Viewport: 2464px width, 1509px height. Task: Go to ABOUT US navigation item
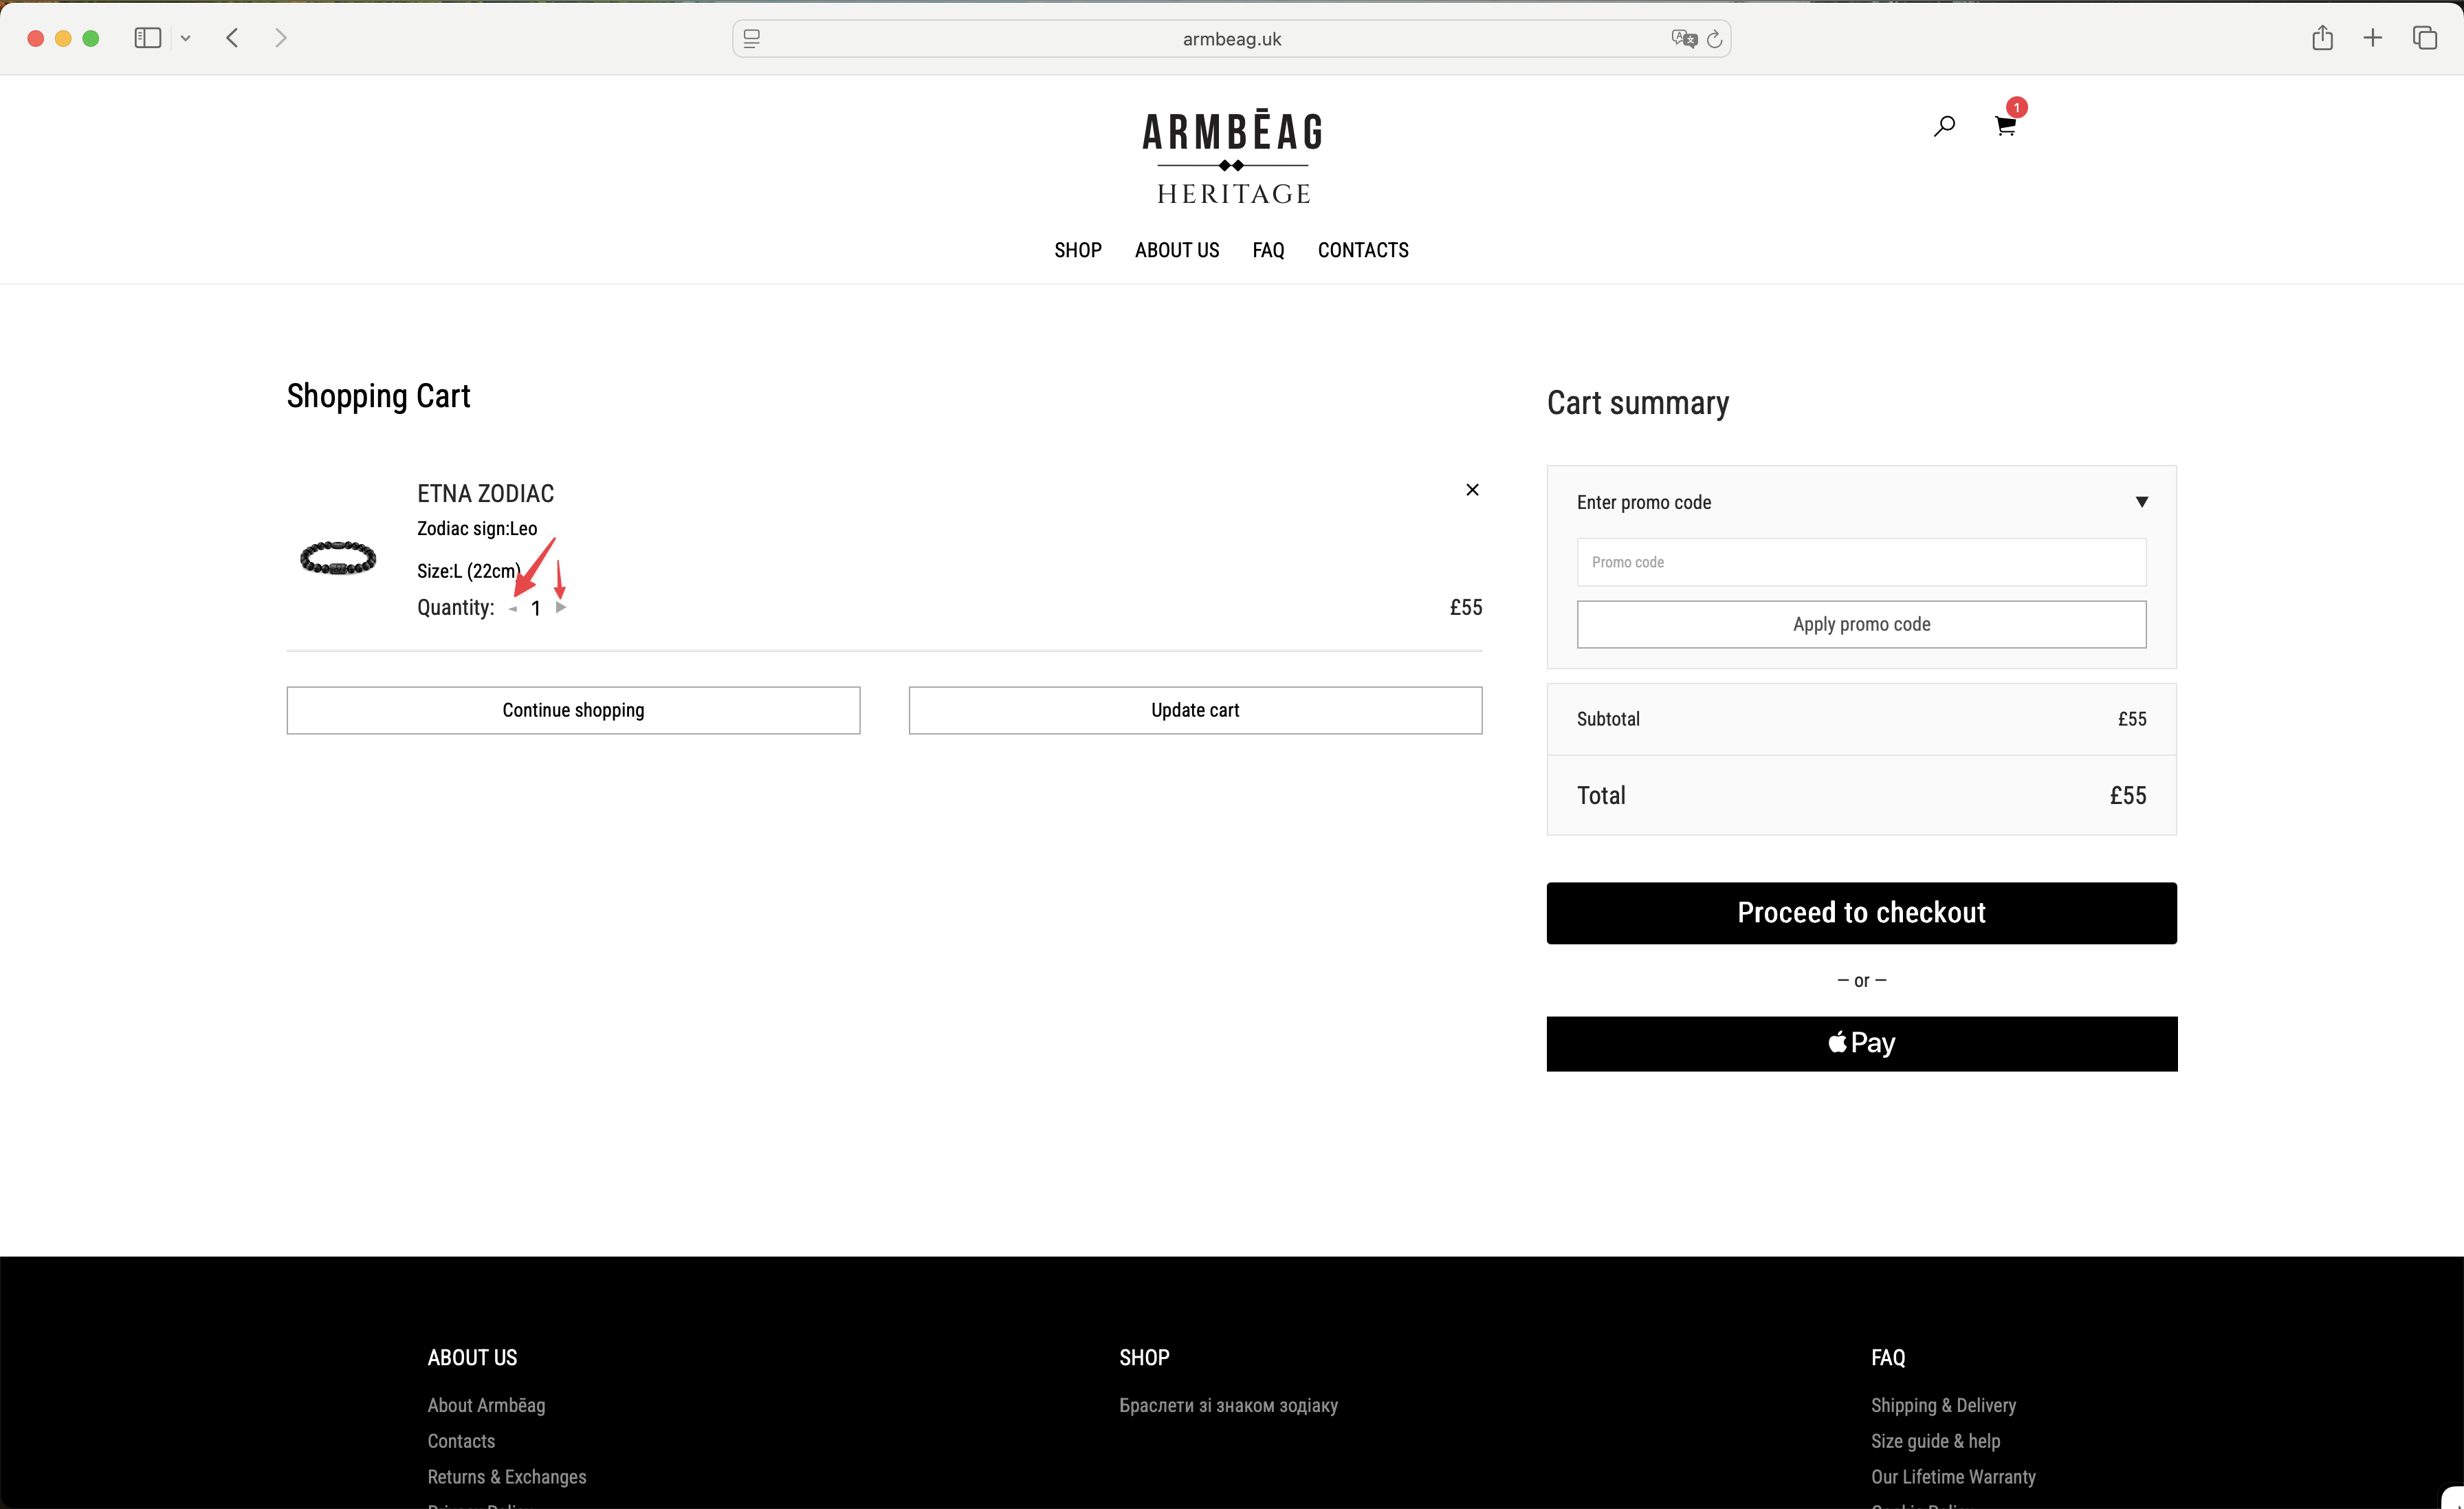[1176, 250]
